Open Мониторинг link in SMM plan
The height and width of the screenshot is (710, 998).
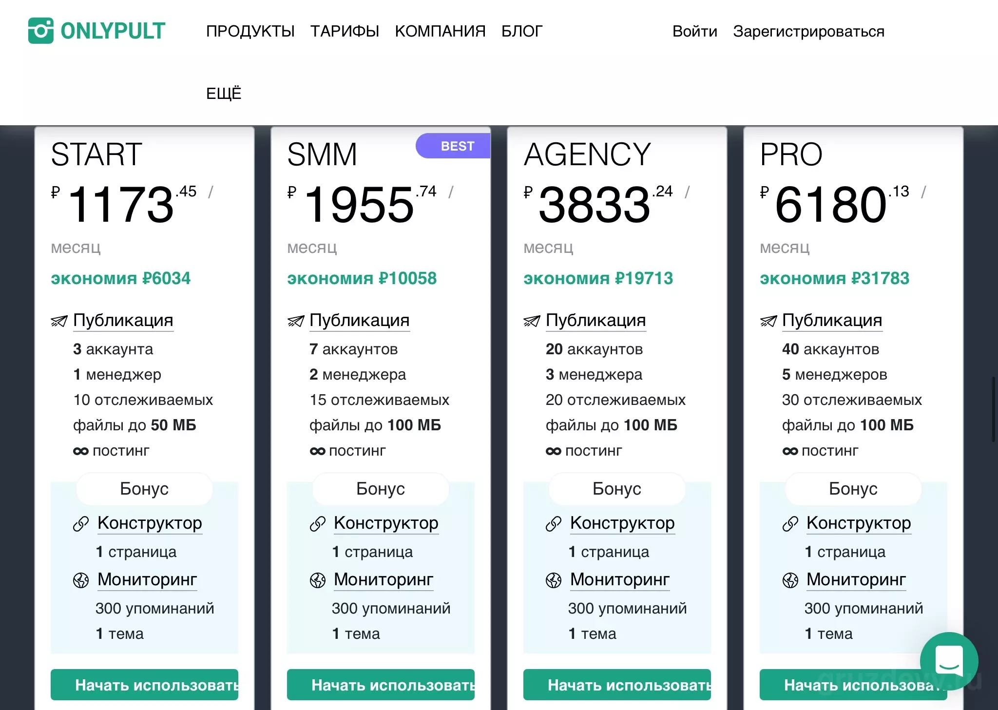pos(384,580)
